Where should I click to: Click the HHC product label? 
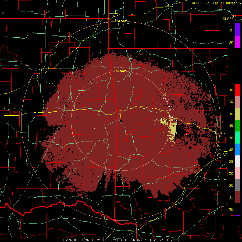(x=236, y=16)
